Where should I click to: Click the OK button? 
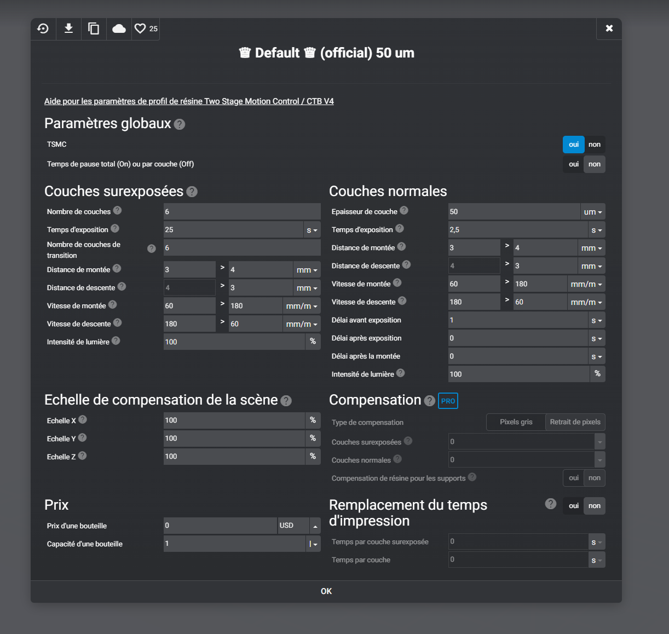click(326, 591)
